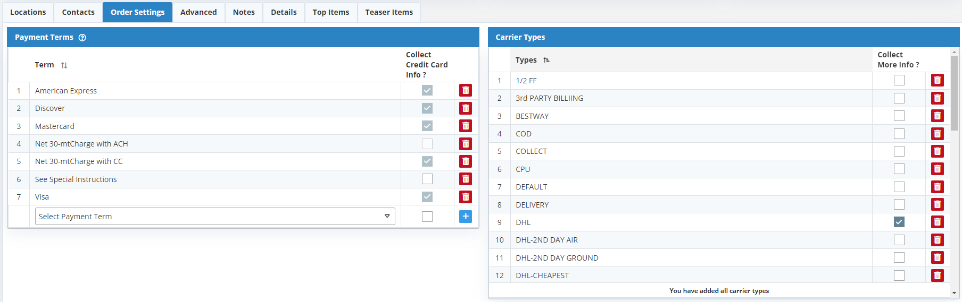Delete Net 30-mtCharge with ACH term
Screen dimensions: 962x302
click(466, 144)
